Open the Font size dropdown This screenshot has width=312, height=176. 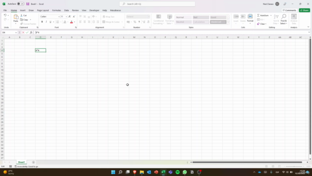pos(66,17)
